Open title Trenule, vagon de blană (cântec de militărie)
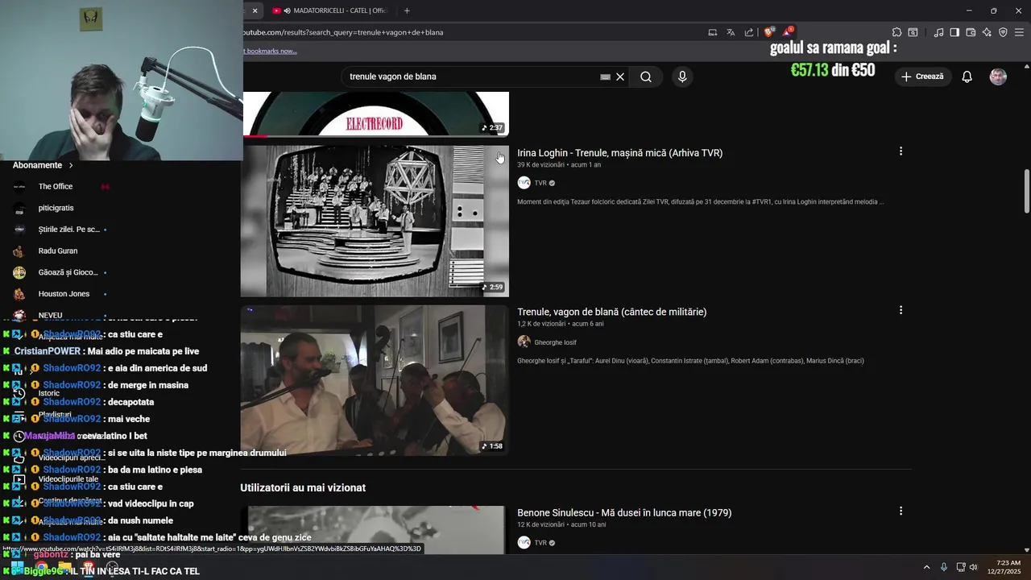This screenshot has height=580, width=1031. click(611, 312)
